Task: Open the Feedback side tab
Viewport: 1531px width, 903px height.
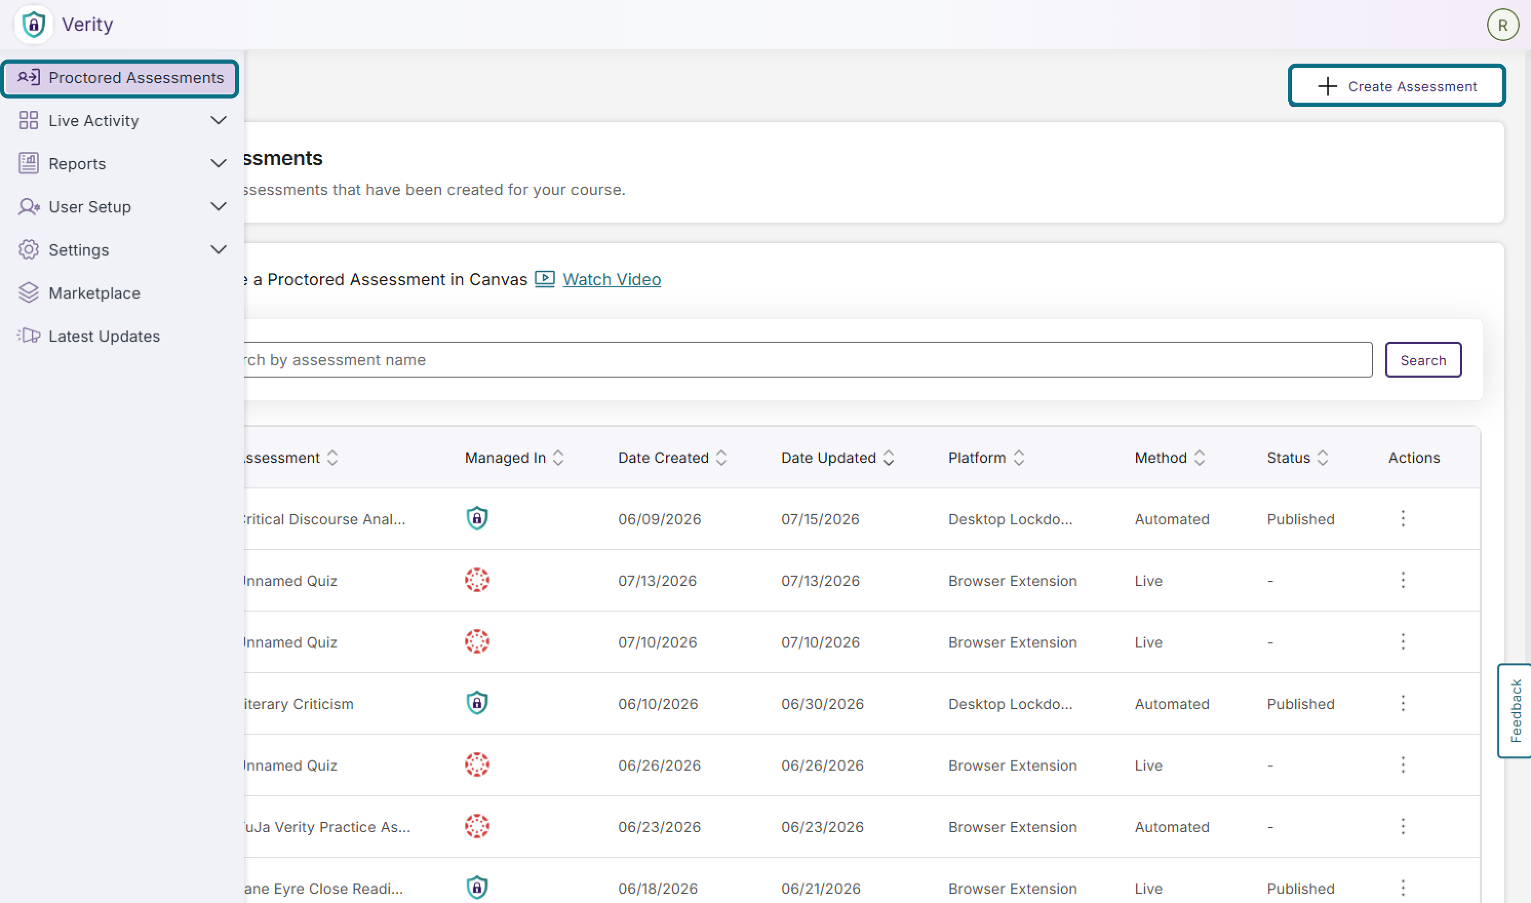Action: 1515,710
